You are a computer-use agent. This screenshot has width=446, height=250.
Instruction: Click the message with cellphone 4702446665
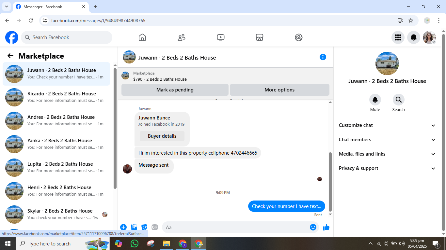point(198,153)
